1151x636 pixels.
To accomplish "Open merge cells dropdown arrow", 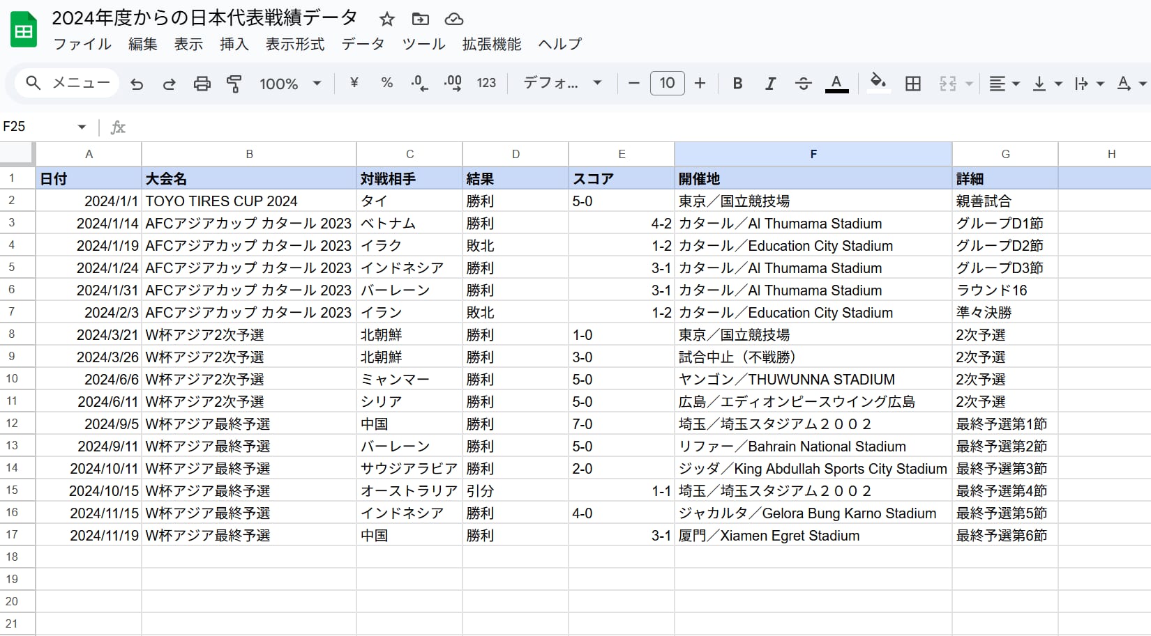I will tap(969, 84).
